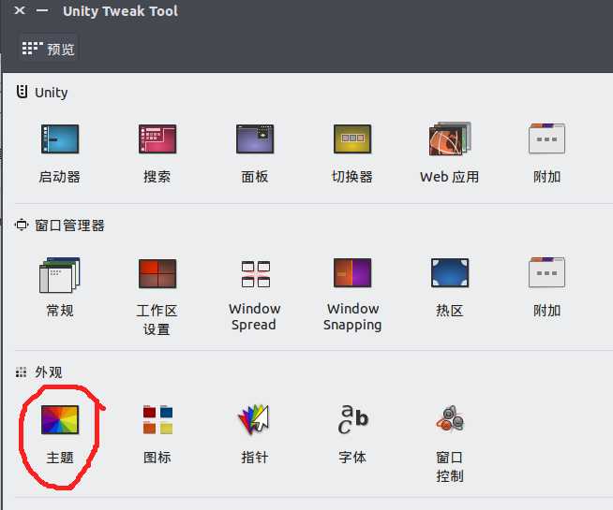Open the 启动器 (Launcher) settings icon
The width and height of the screenshot is (613, 510).
(60, 139)
